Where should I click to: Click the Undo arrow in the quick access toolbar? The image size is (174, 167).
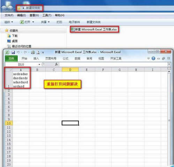point(18,52)
